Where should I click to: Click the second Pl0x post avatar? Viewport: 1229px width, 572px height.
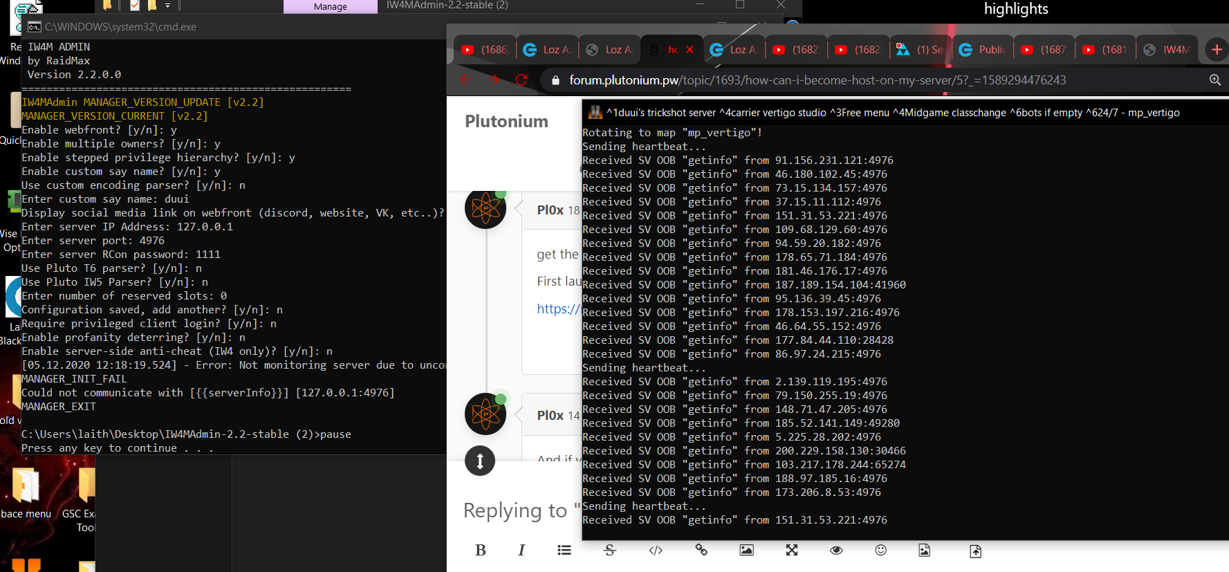tap(486, 414)
